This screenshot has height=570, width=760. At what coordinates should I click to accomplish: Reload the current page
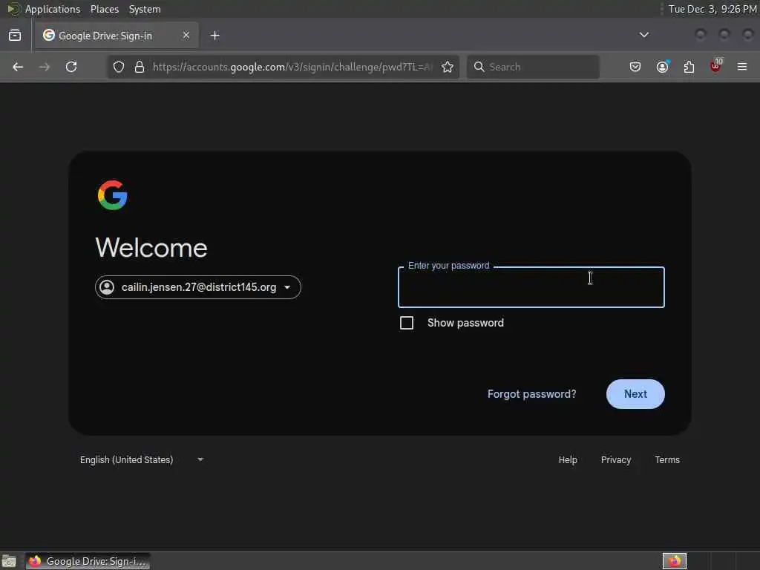pyautogui.click(x=71, y=67)
